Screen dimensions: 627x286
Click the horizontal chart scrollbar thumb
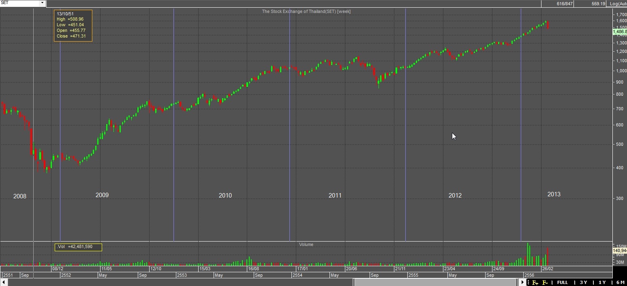point(436,282)
